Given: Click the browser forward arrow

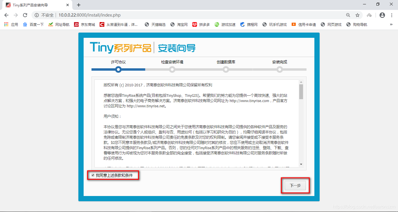Looking at the screenshot, I should tap(16, 15).
